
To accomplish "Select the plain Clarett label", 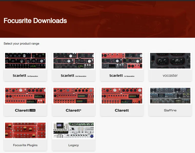I will (122, 110).
